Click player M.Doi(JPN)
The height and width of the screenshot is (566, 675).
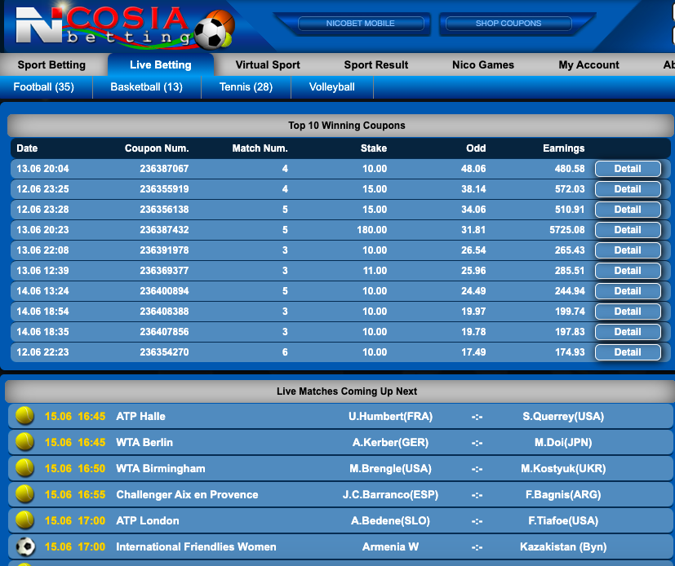pyautogui.click(x=563, y=442)
